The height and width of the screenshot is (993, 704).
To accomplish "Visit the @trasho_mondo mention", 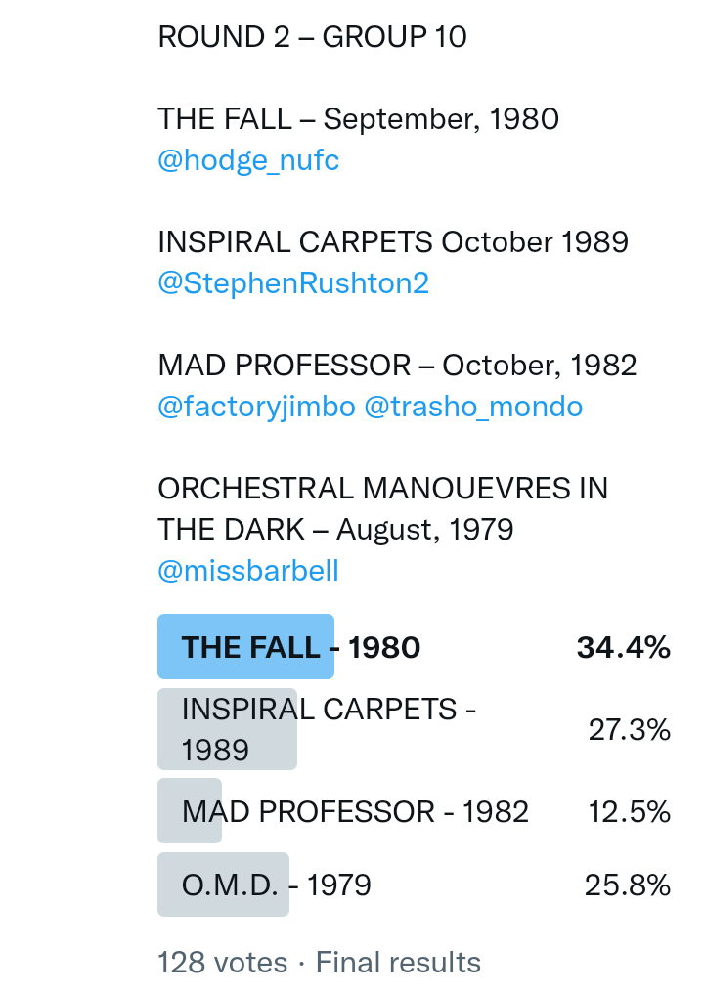I will tap(473, 407).
